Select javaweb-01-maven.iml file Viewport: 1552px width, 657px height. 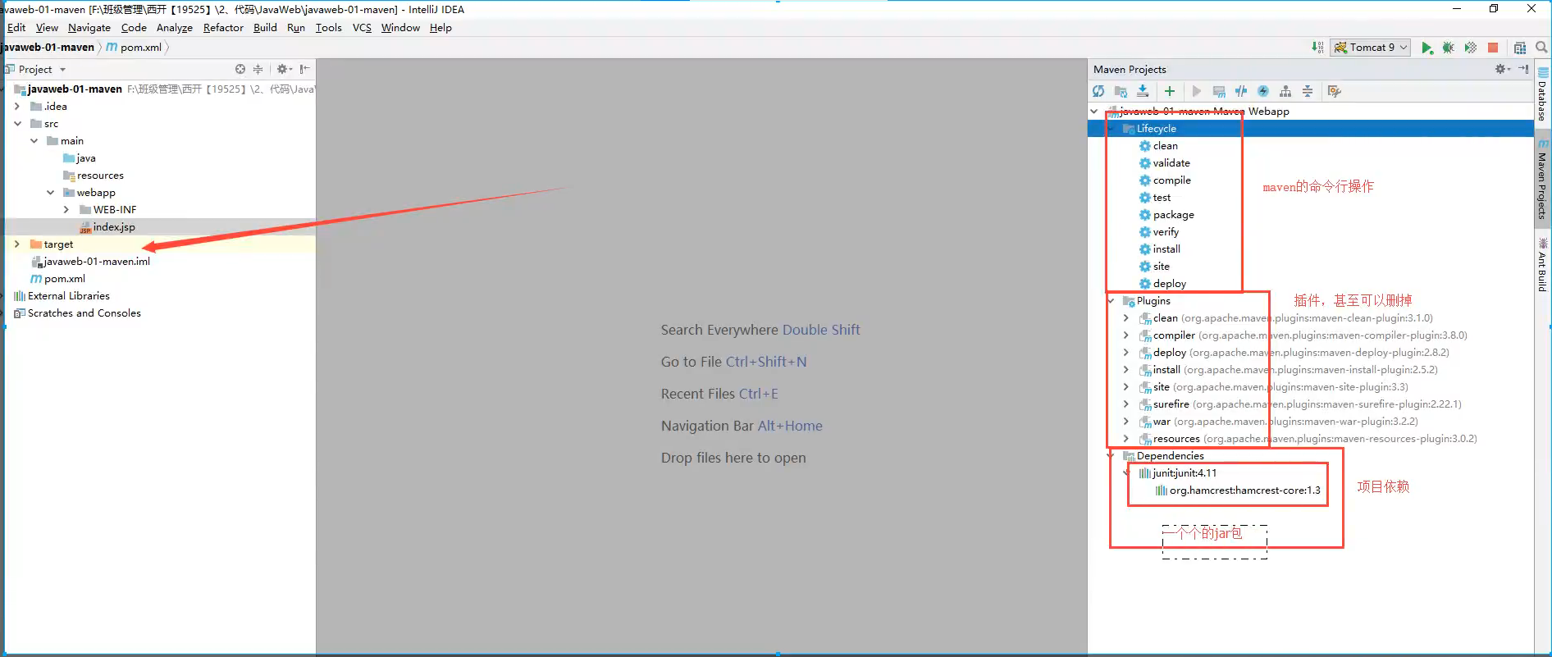(x=97, y=262)
